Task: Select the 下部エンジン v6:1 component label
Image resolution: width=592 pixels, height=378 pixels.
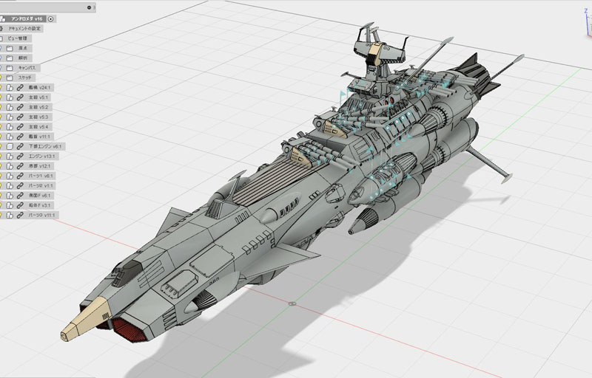Action: pos(45,146)
